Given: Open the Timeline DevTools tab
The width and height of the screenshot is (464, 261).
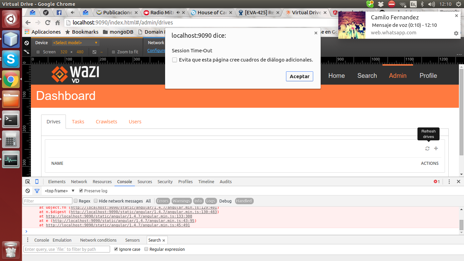Looking at the screenshot, I should coord(206,182).
